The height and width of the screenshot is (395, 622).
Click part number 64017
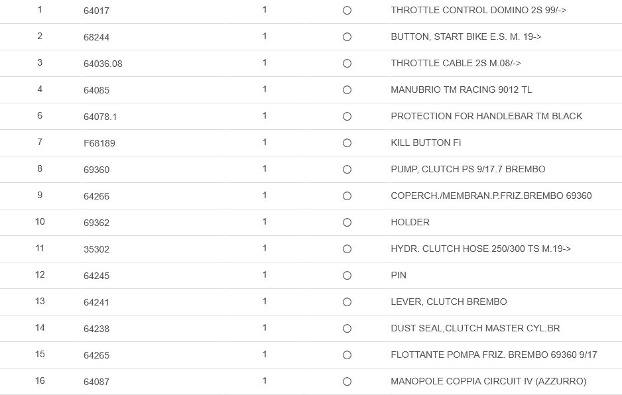96,11
